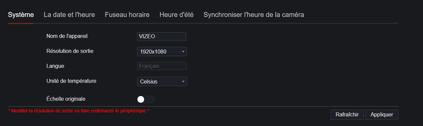This screenshot has width=423, height=126.
Task: Click the Rafraîchir button
Action: click(x=347, y=115)
